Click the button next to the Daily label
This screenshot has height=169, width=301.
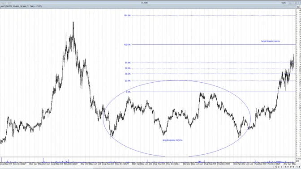[290, 3]
